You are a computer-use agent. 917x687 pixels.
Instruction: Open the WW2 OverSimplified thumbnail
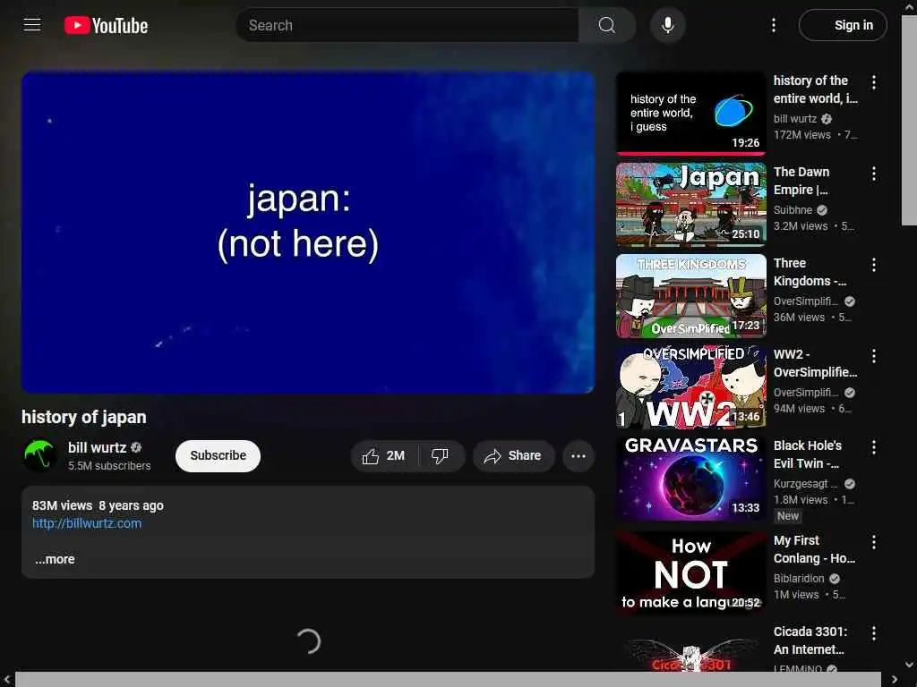[x=690, y=387]
